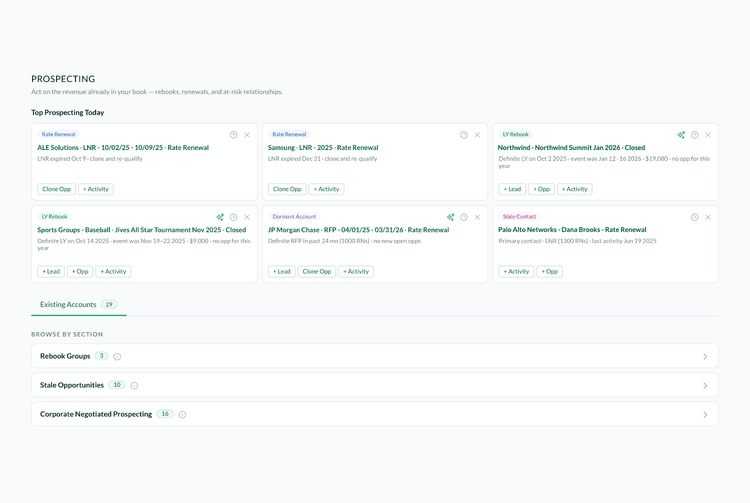Viewport: 750px width, 503px height.
Task: Add Activity on Sports Groups Baseball card
Action: tap(113, 271)
